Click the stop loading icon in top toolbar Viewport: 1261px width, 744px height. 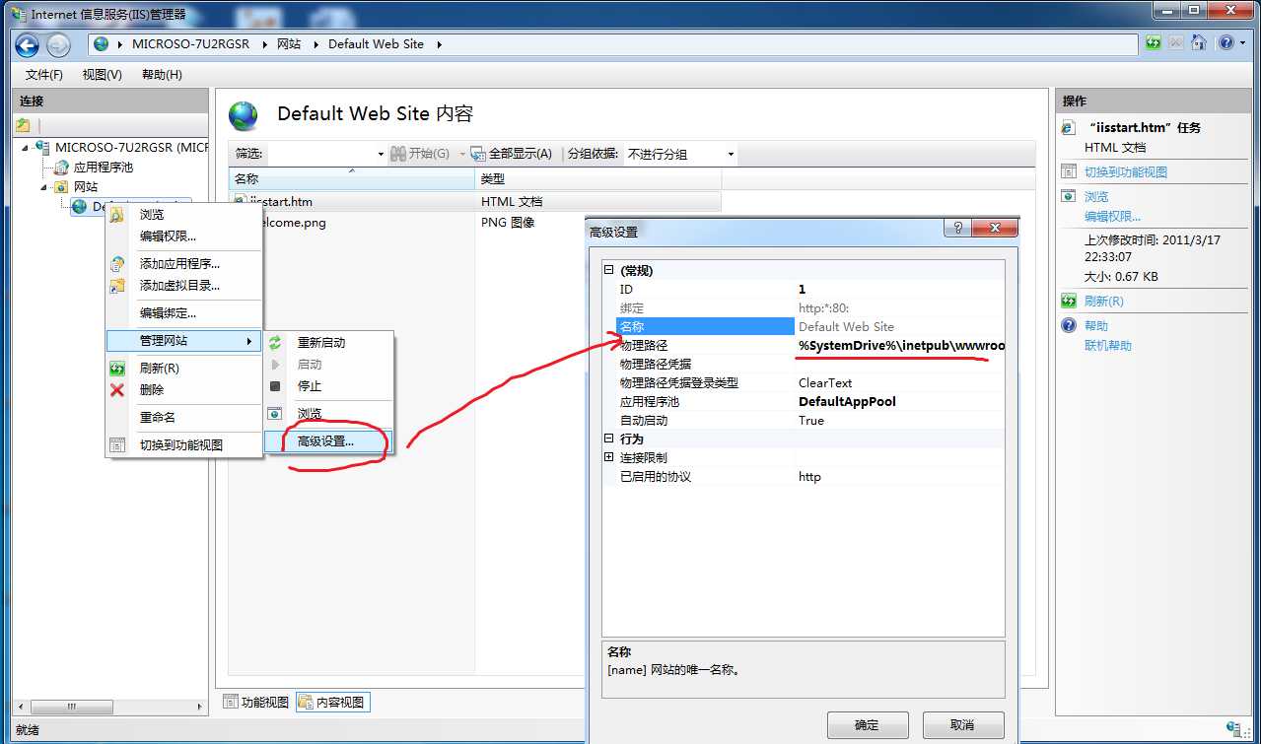pyautogui.click(x=1176, y=43)
